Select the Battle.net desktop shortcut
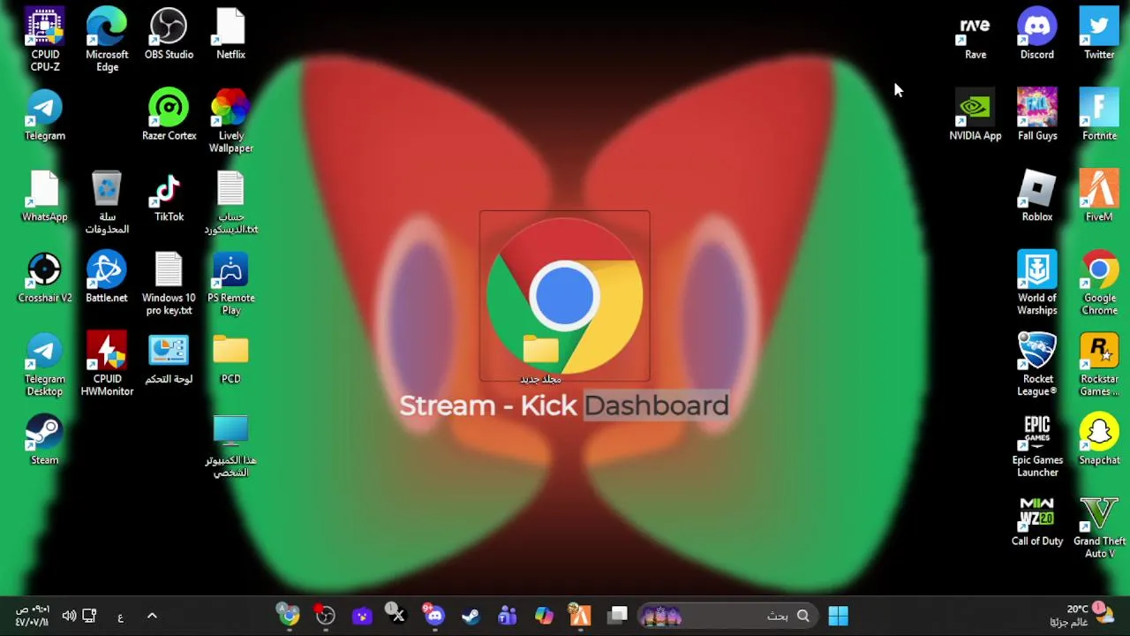1130x636 pixels. coord(107,277)
